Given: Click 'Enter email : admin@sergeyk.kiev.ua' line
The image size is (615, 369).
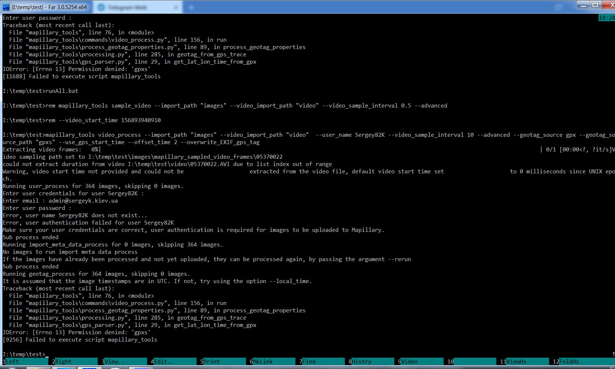Looking at the screenshot, I should [60, 200].
